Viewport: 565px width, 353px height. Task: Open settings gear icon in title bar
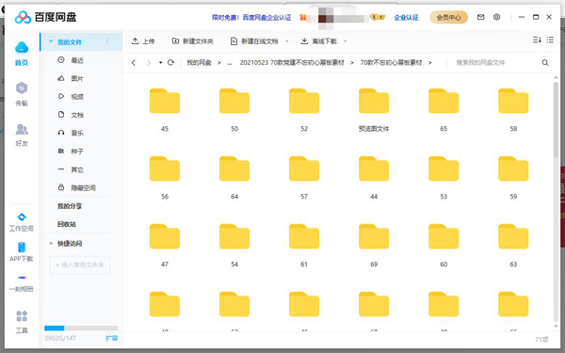pyautogui.click(x=496, y=17)
